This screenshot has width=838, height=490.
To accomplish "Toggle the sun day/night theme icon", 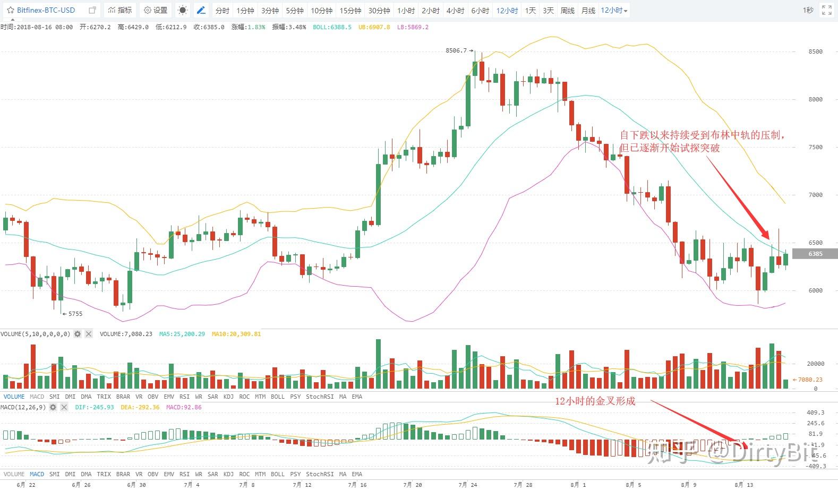I will click(x=182, y=10).
